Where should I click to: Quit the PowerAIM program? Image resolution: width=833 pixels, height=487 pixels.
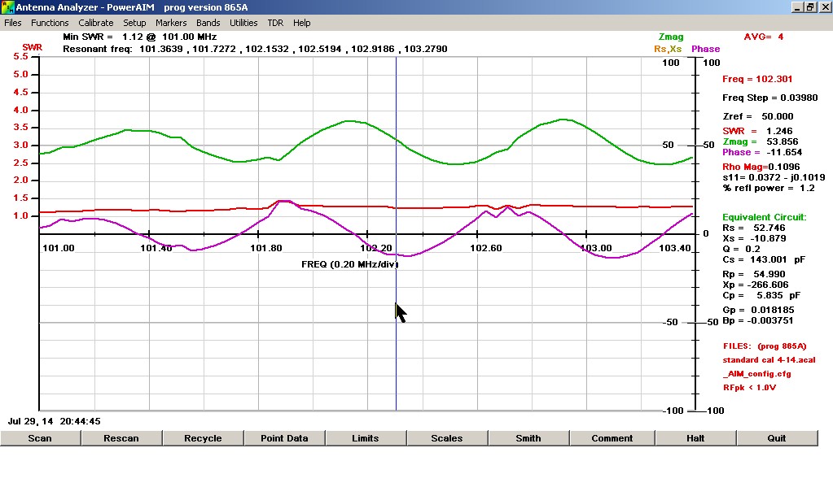click(777, 438)
